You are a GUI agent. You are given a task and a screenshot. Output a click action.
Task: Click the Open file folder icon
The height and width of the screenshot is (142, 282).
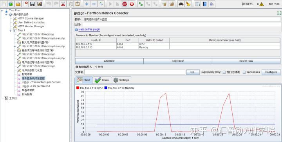coord(18,4)
